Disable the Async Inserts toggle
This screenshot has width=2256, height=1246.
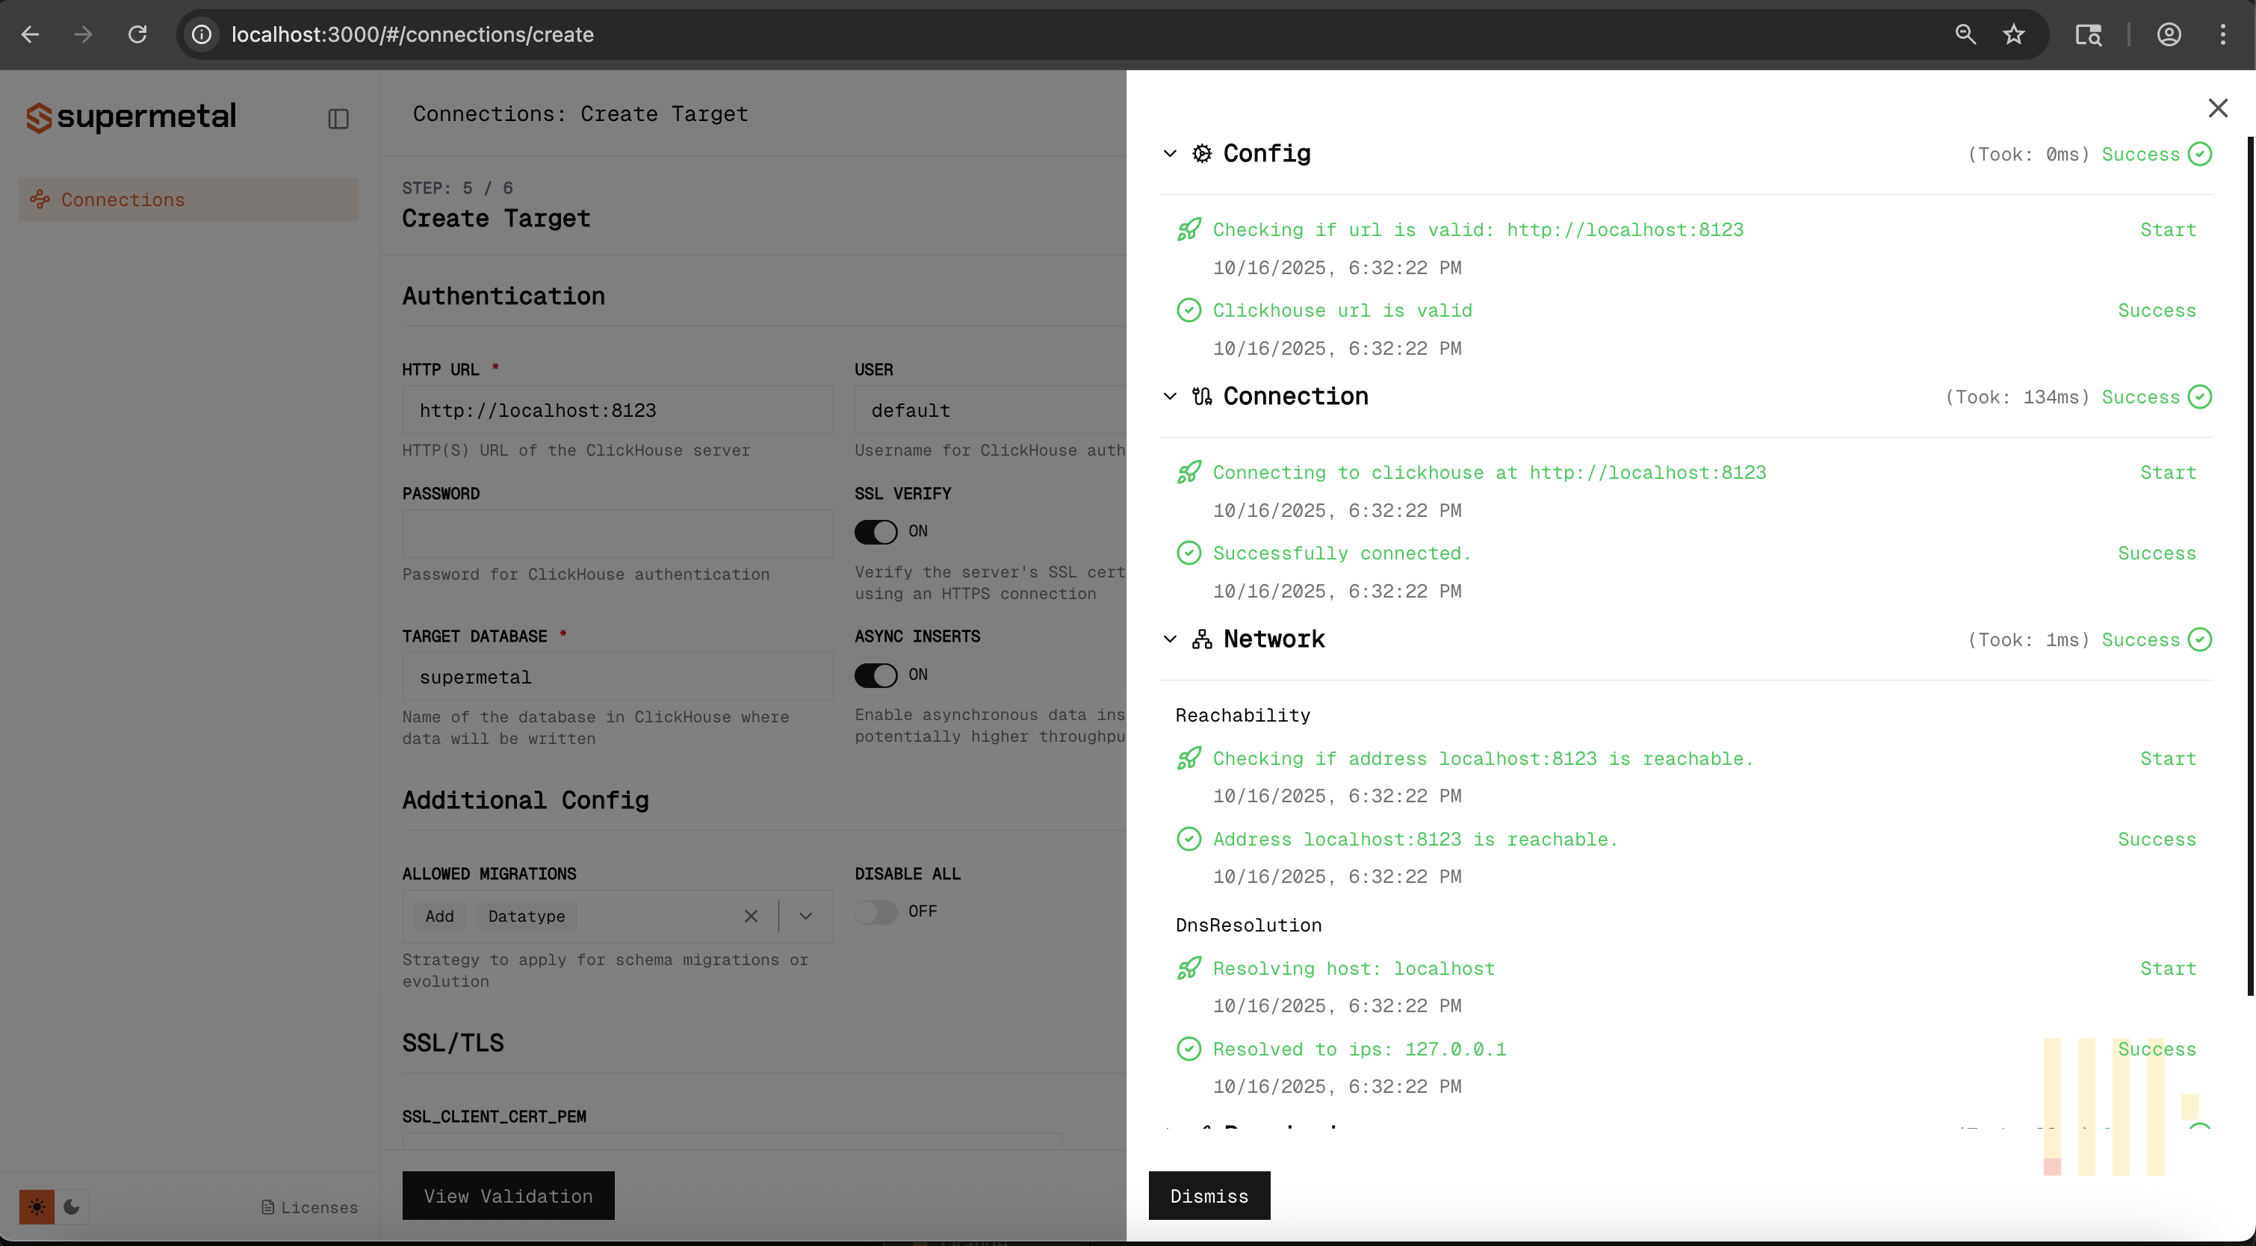pyautogui.click(x=877, y=675)
